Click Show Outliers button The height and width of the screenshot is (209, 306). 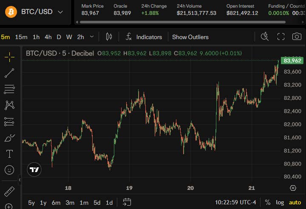pos(190,37)
